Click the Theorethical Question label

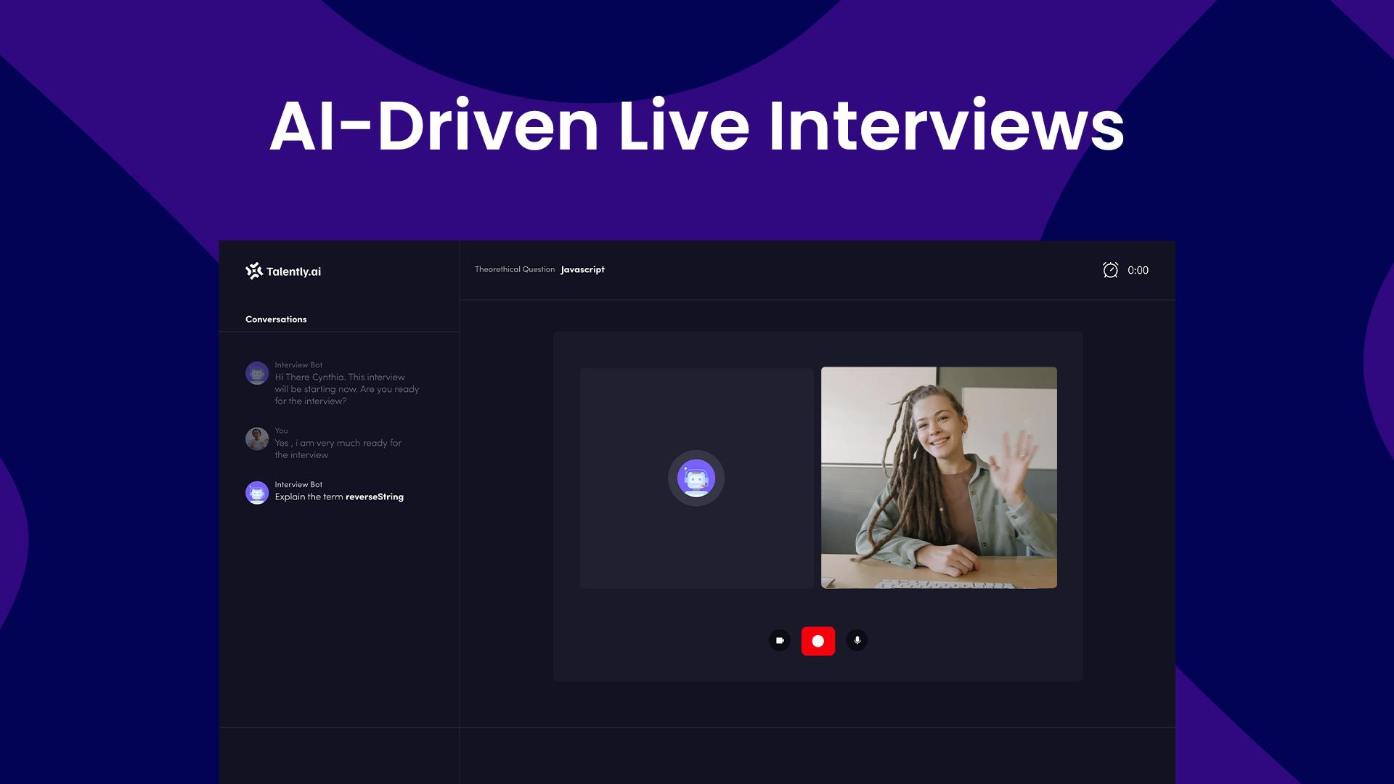click(x=514, y=269)
